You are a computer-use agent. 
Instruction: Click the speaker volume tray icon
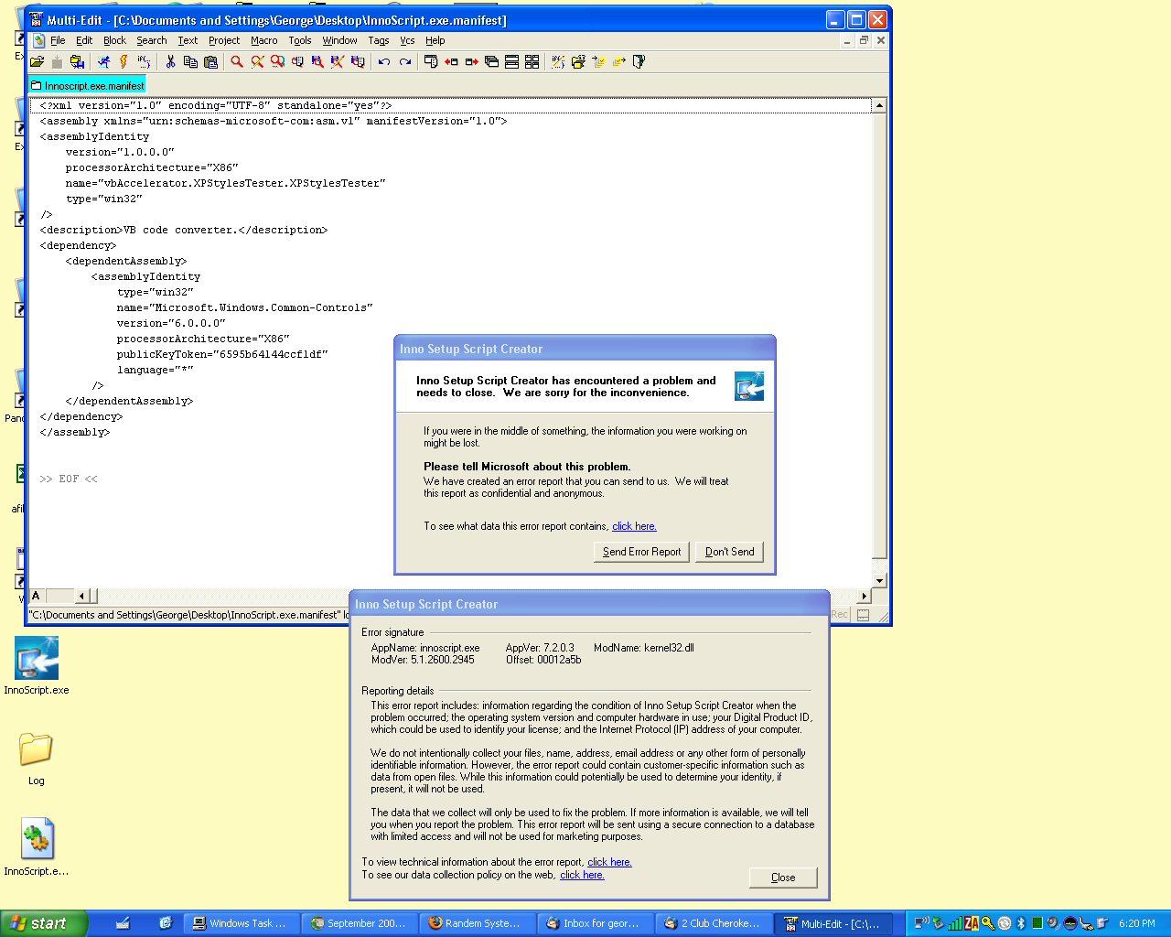(1054, 923)
